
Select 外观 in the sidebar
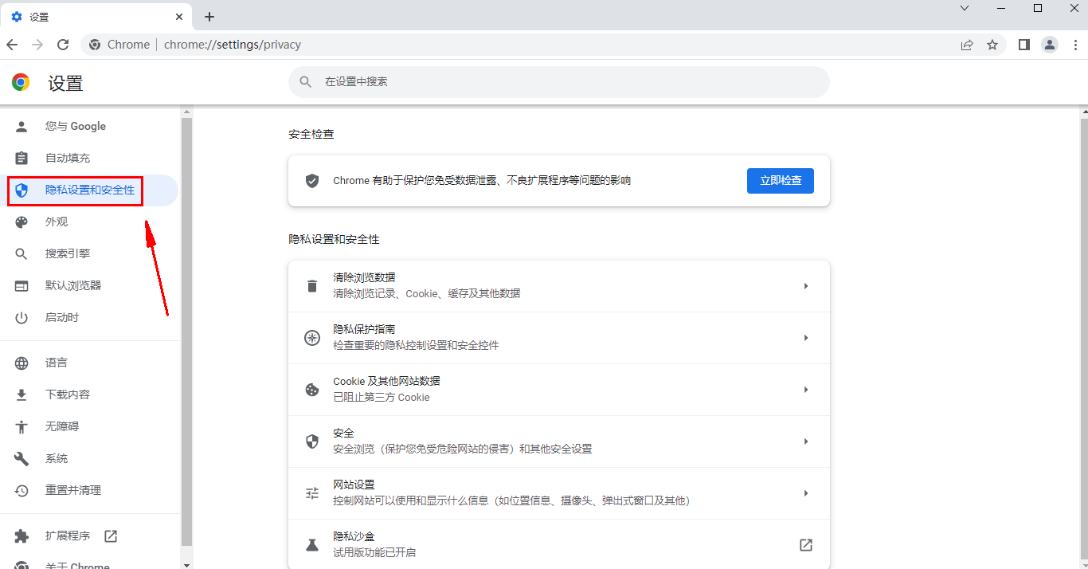coord(57,222)
